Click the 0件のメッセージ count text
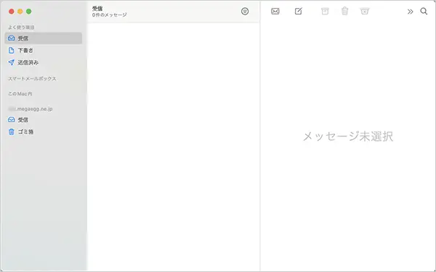 pos(110,15)
